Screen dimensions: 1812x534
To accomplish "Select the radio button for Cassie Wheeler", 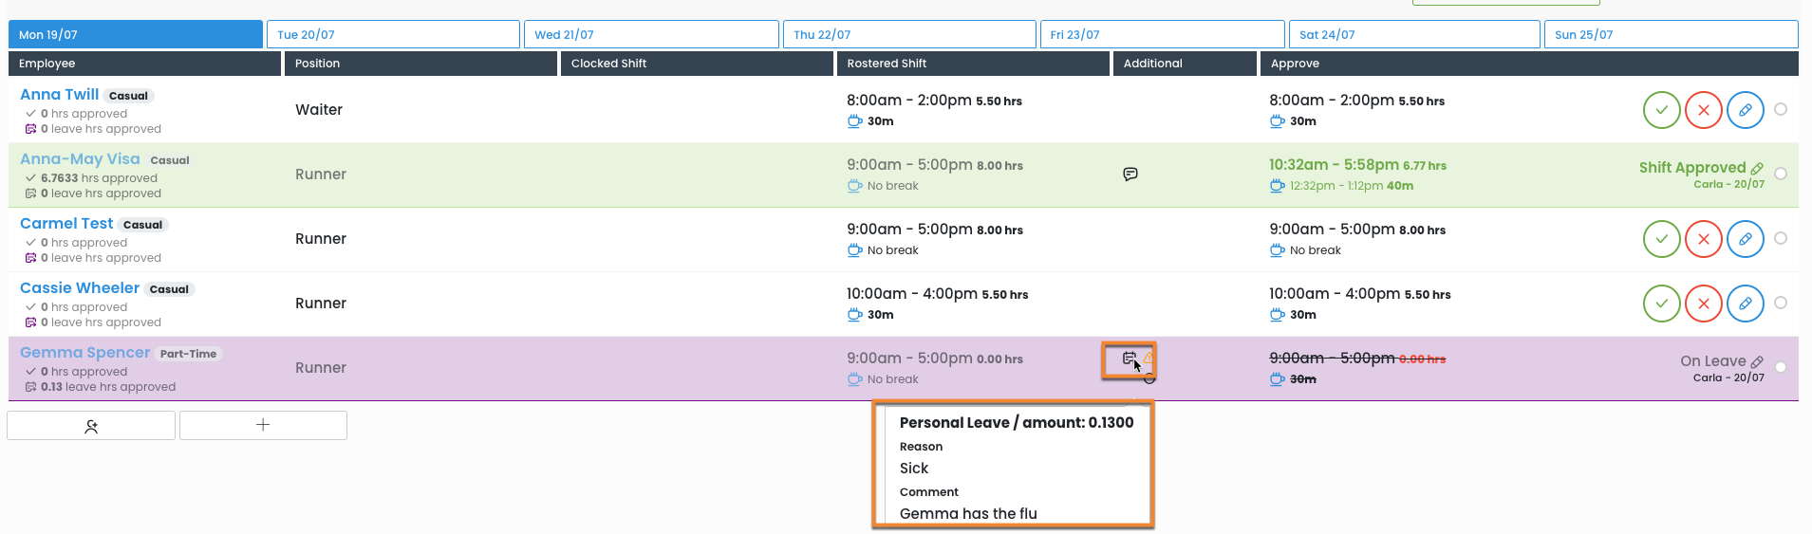I will pos(1781,303).
